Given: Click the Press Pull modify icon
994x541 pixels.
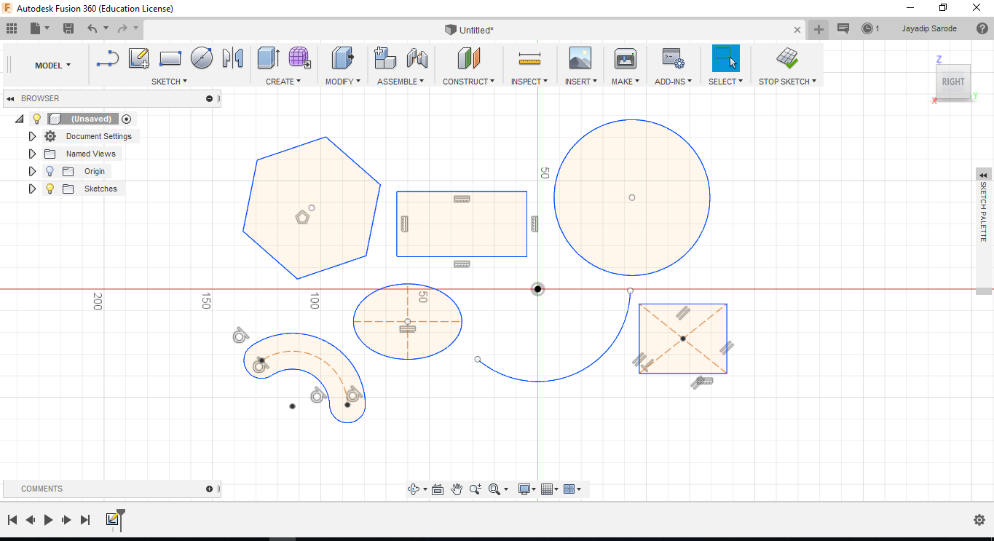Looking at the screenshot, I should [x=342, y=58].
